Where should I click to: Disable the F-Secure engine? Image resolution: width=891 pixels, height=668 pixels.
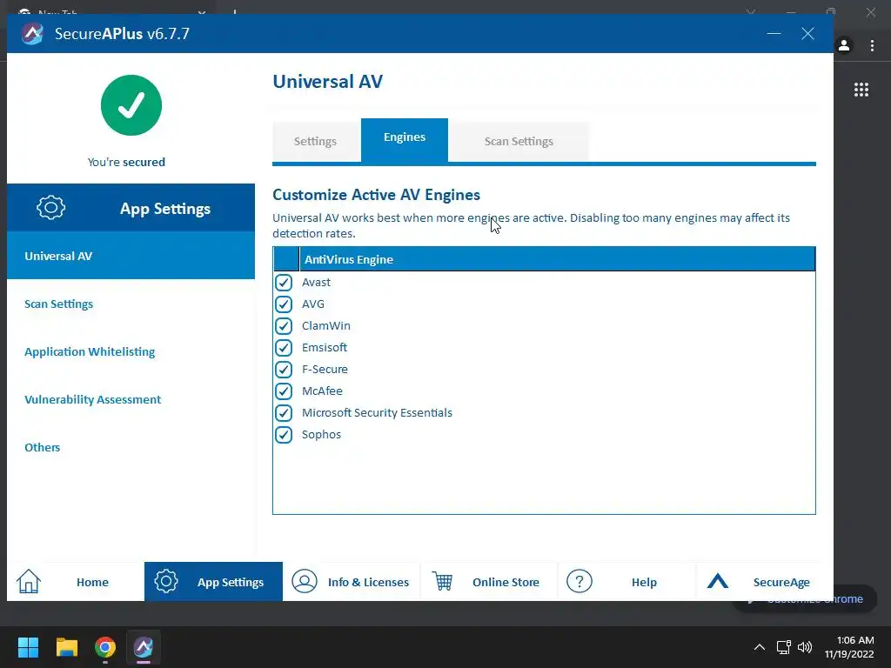pyautogui.click(x=284, y=369)
